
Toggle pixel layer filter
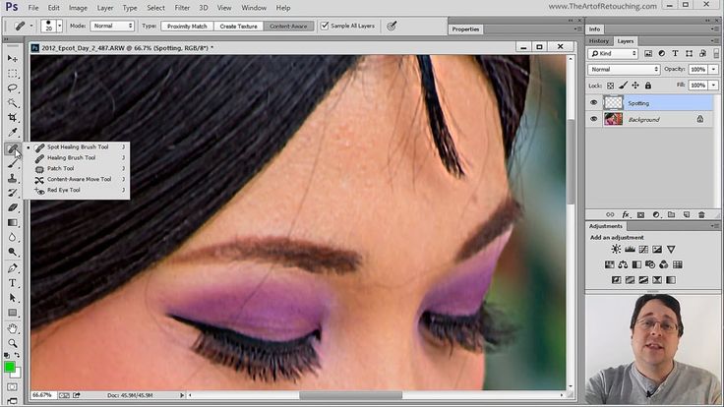[648, 53]
